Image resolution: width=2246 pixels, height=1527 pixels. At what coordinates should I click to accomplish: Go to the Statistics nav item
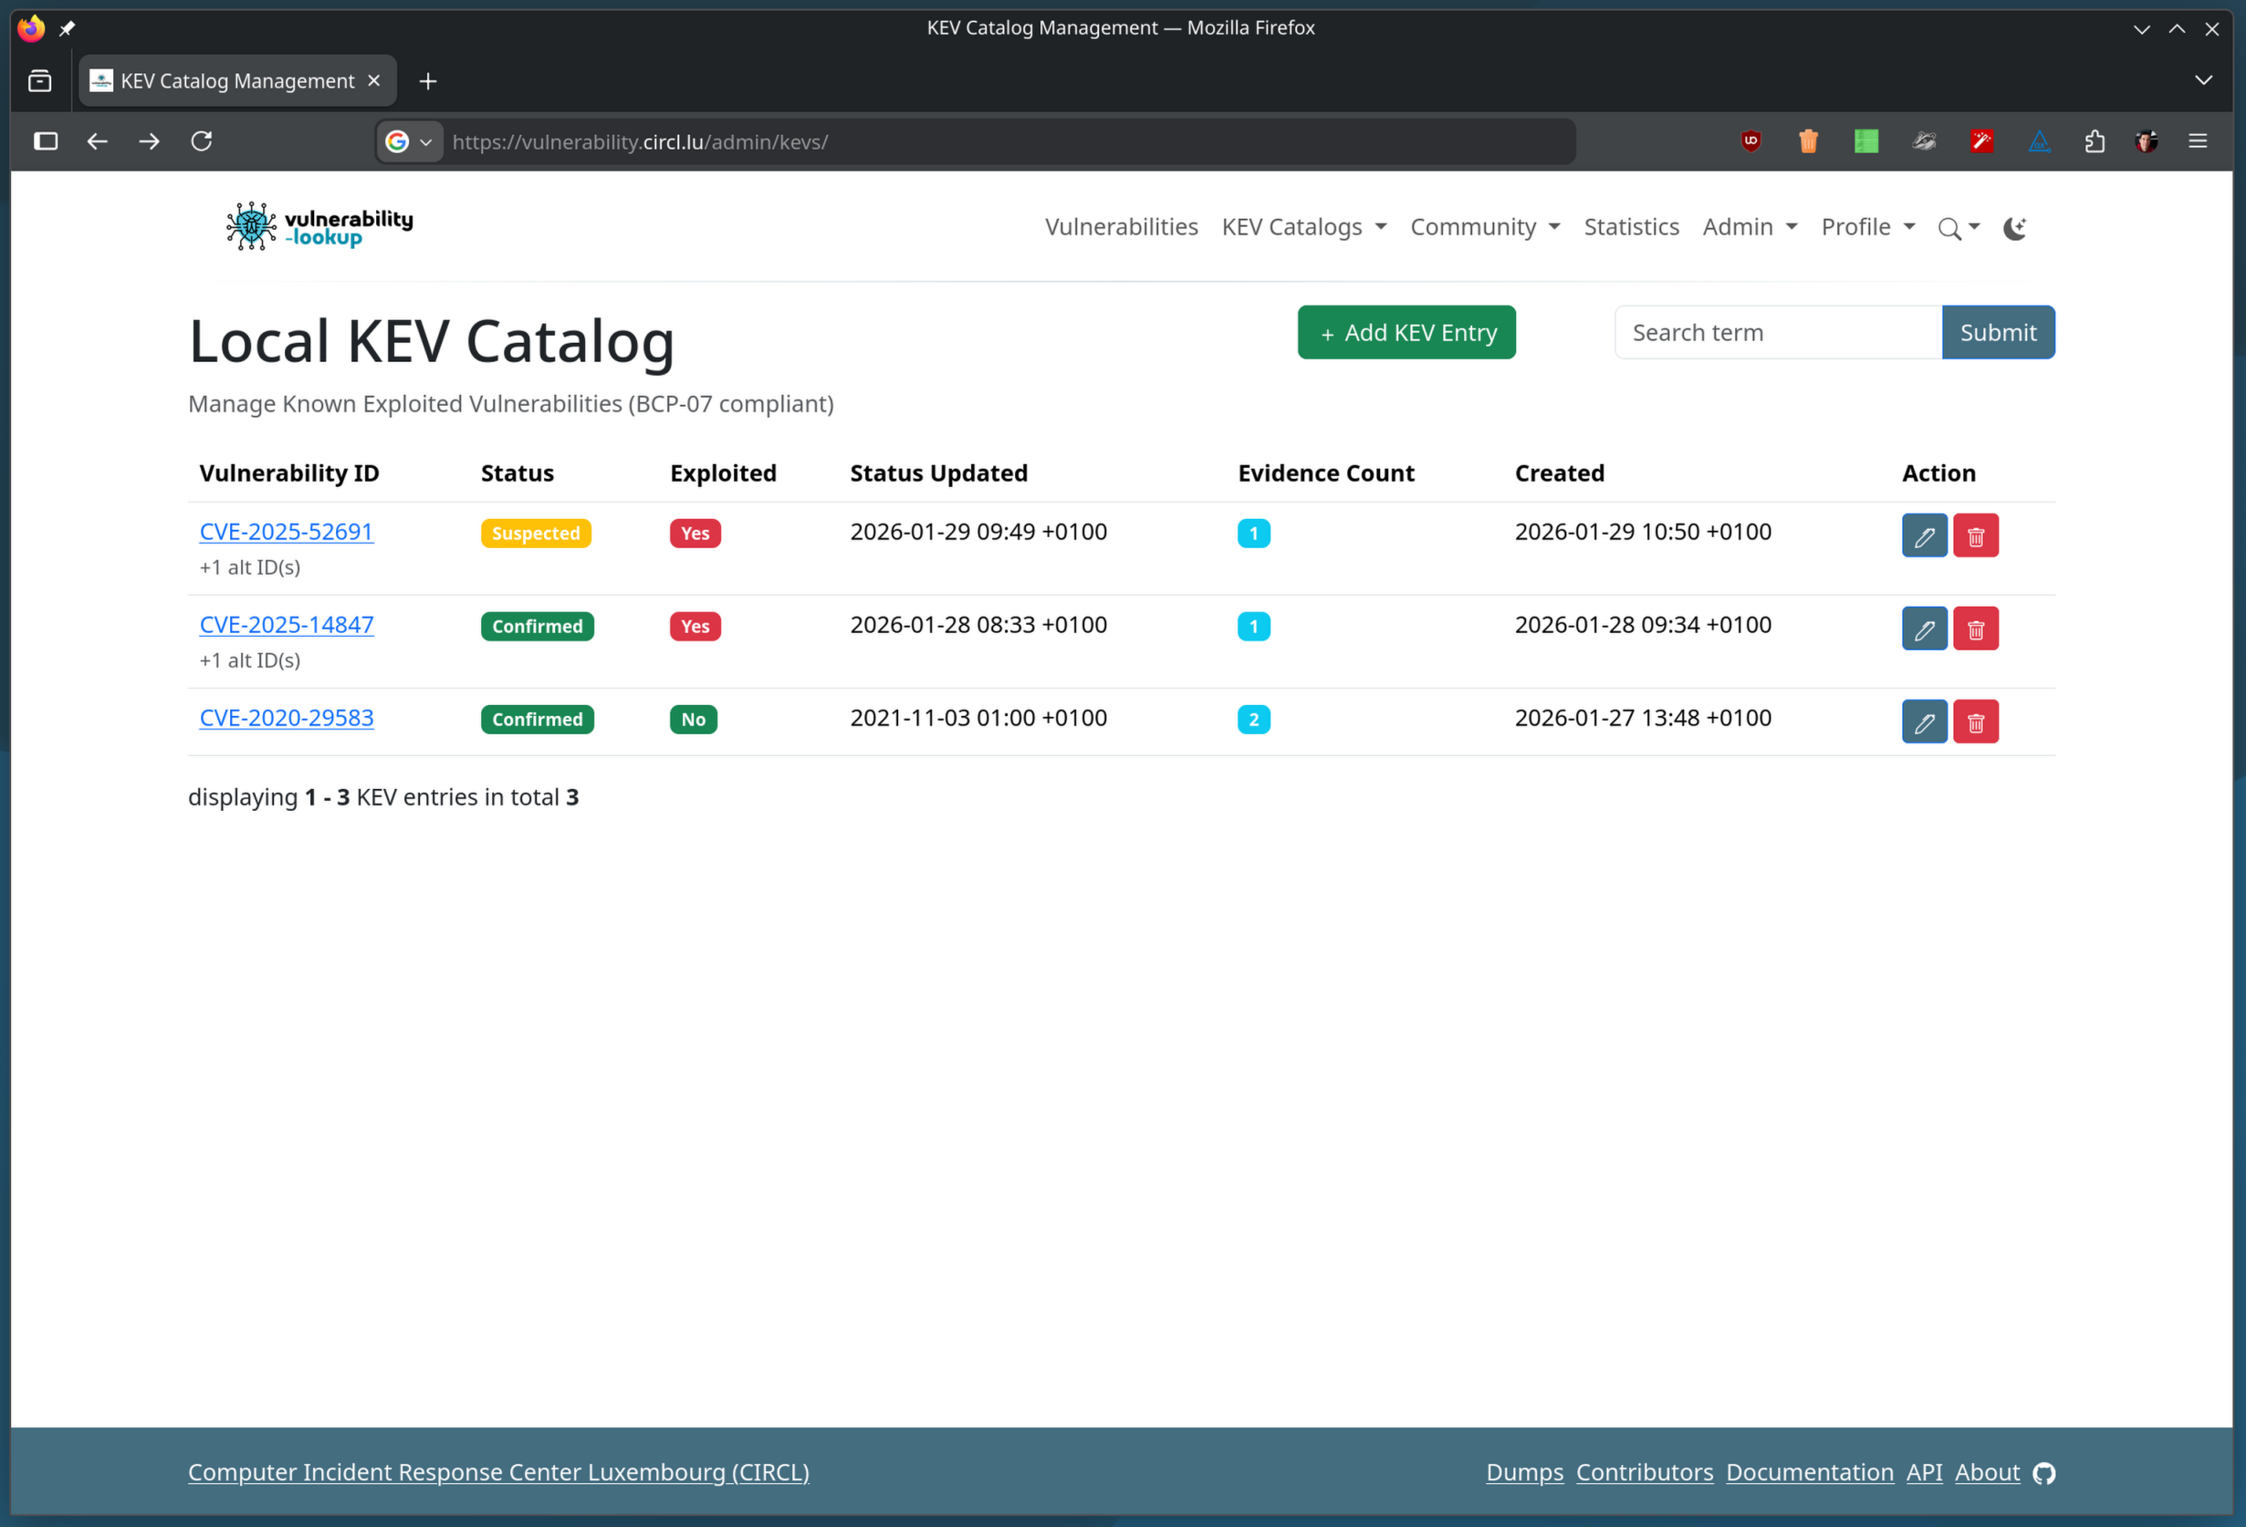[1630, 227]
